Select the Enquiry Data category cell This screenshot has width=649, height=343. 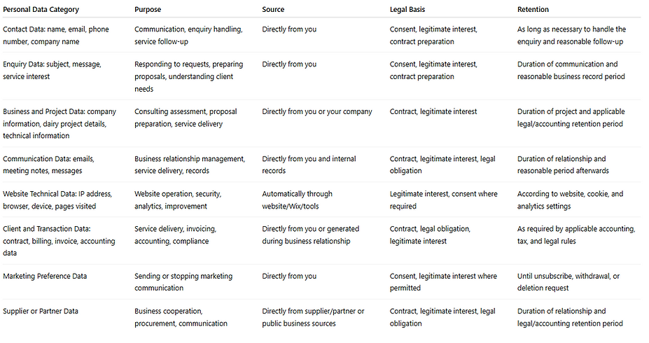[52, 70]
